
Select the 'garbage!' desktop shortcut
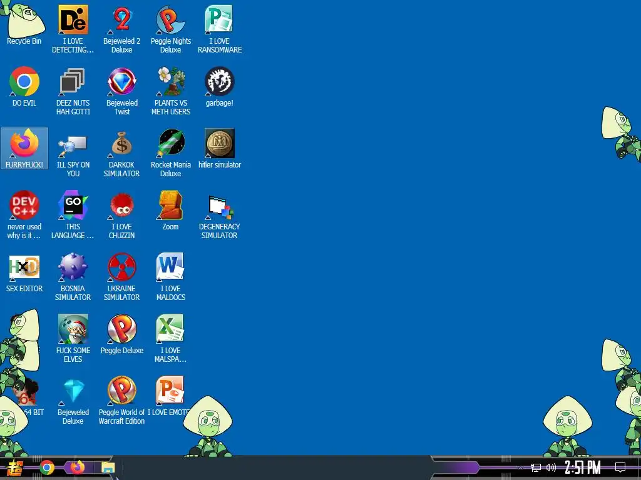220,86
